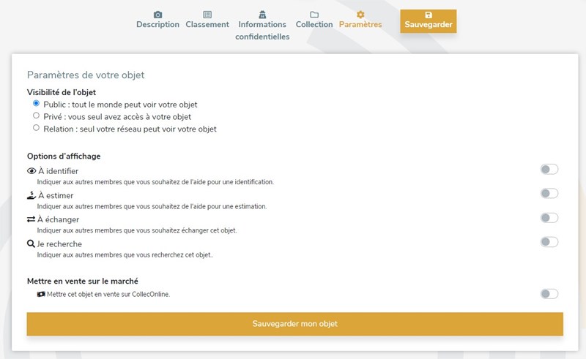Click the 'souhaitez échanger cet objet' description

click(x=137, y=230)
